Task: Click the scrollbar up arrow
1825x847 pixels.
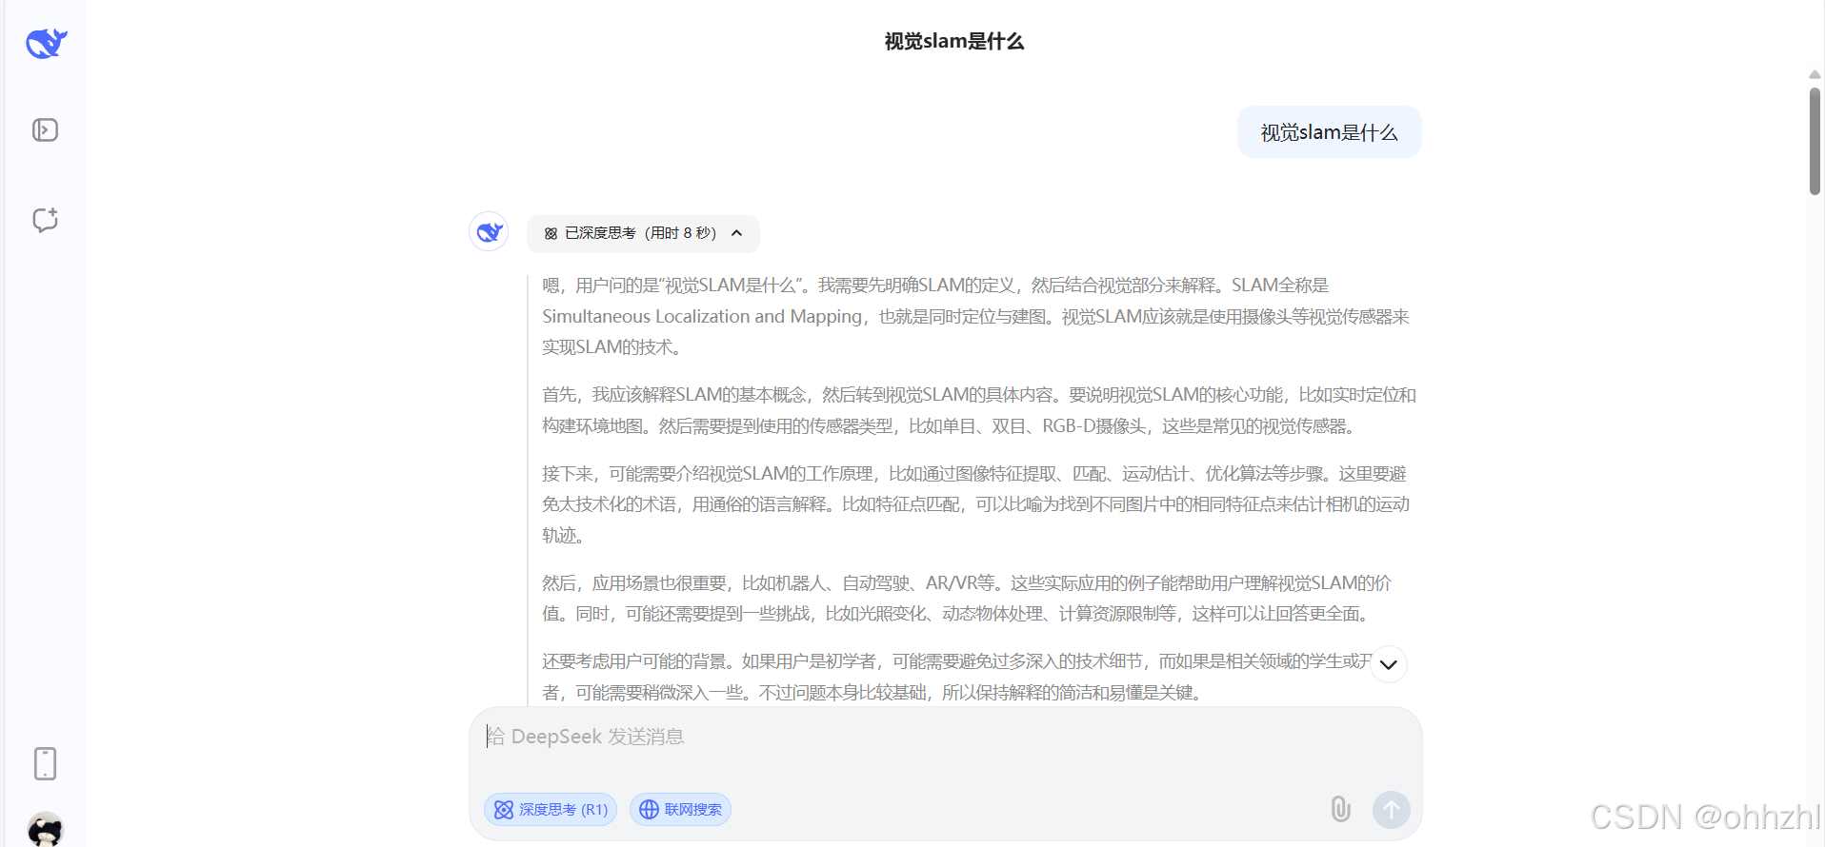Action: pos(1815,74)
